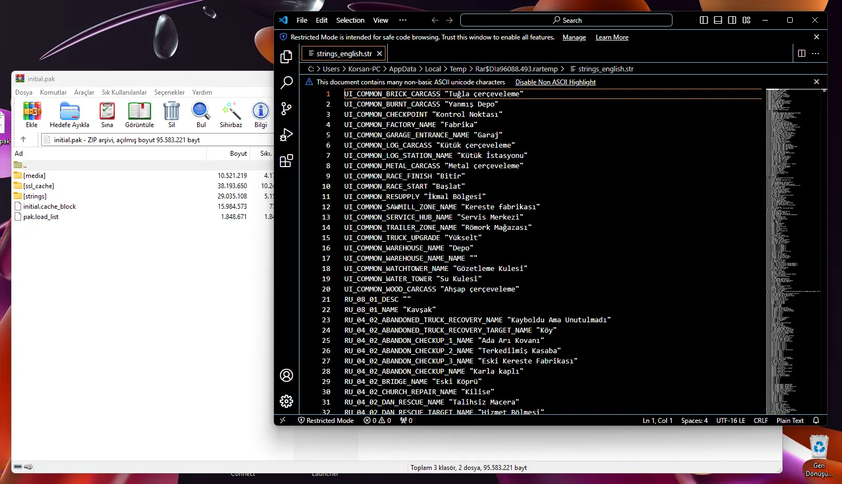The width and height of the screenshot is (842, 484).
Task: Open the Edit menu in VS Code
Action: [322, 20]
